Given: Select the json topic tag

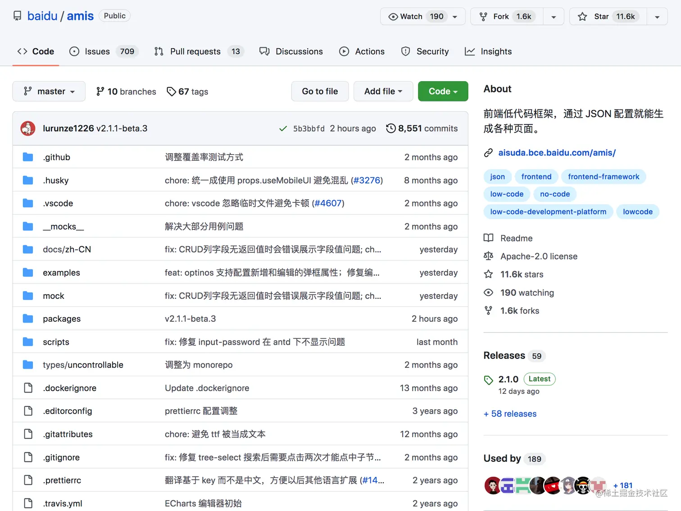Looking at the screenshot, I should coord(498,177).
